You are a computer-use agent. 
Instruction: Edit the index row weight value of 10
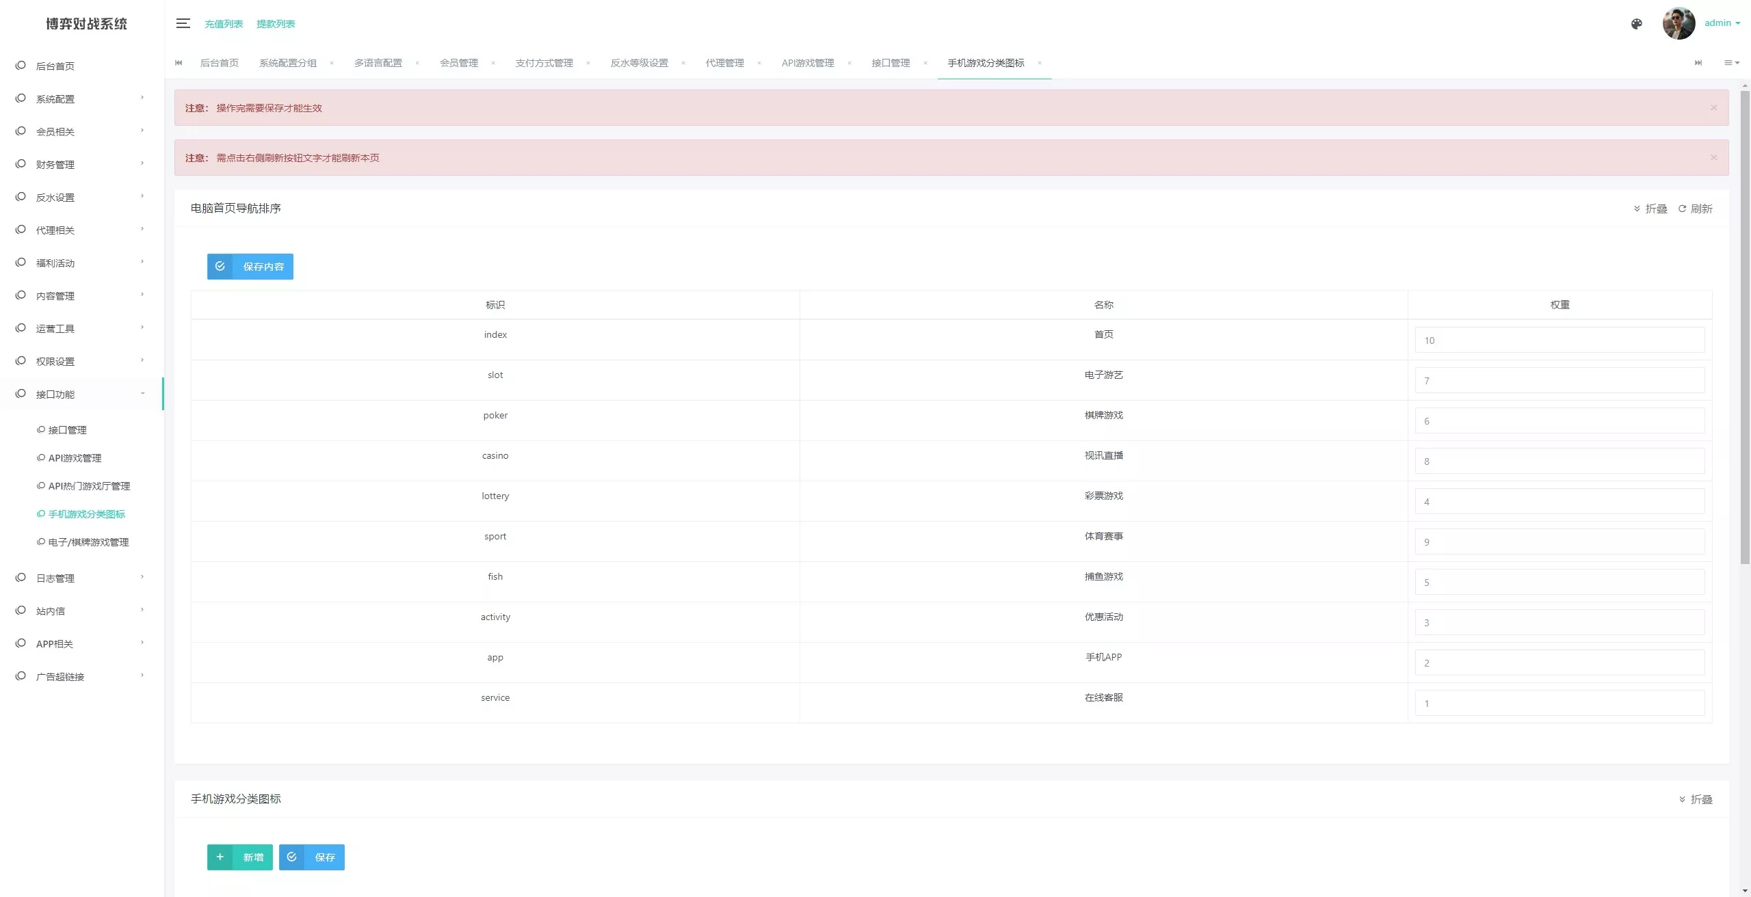1559,340
